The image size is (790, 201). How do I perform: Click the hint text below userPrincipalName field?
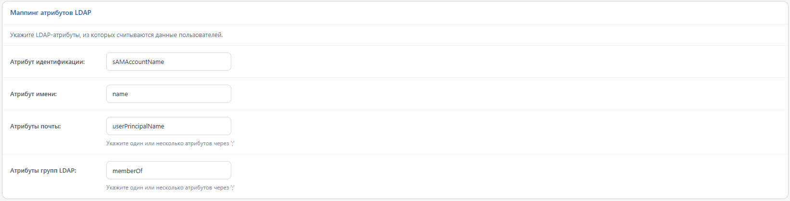[170, 143]
